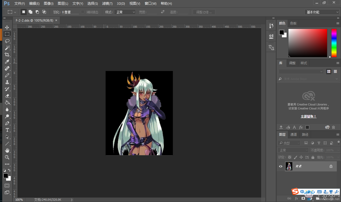Select the Paint Bucket tool
The width and height of the screenshot is (341, 202).
[7, 103]
